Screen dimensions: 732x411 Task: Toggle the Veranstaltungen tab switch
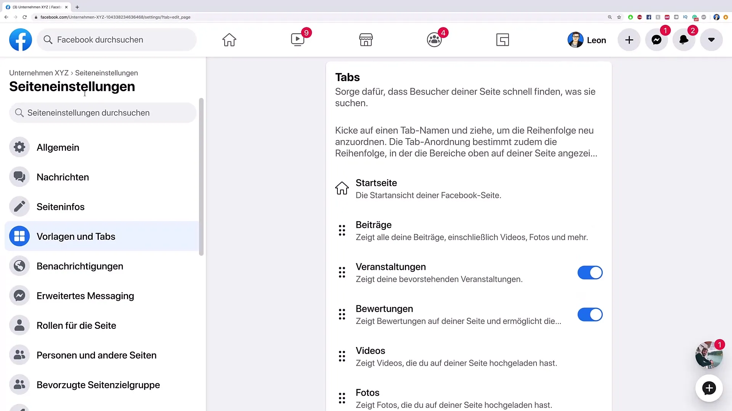(x=590, y=272)
